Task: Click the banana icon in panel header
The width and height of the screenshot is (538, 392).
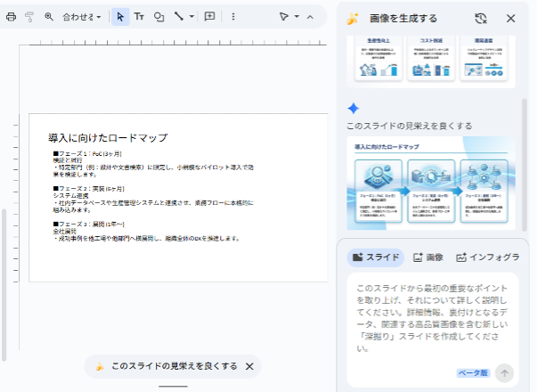Action: click(x=353, y=19)
